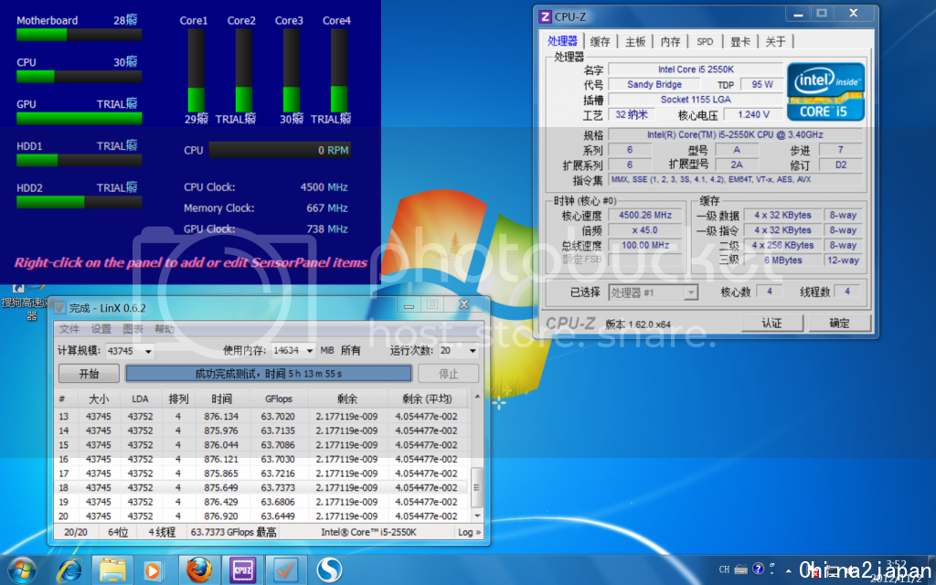Click the CPU-Z taskbar icon
The height and width of the screenshot is (585, 936).
point(242,569)
